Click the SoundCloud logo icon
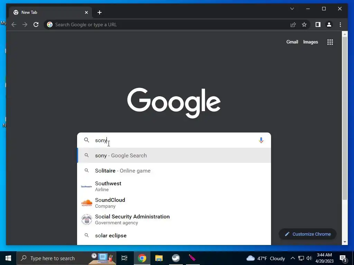Image resolution: width=354 pixels, height=265 pixels. pos(87,203)
